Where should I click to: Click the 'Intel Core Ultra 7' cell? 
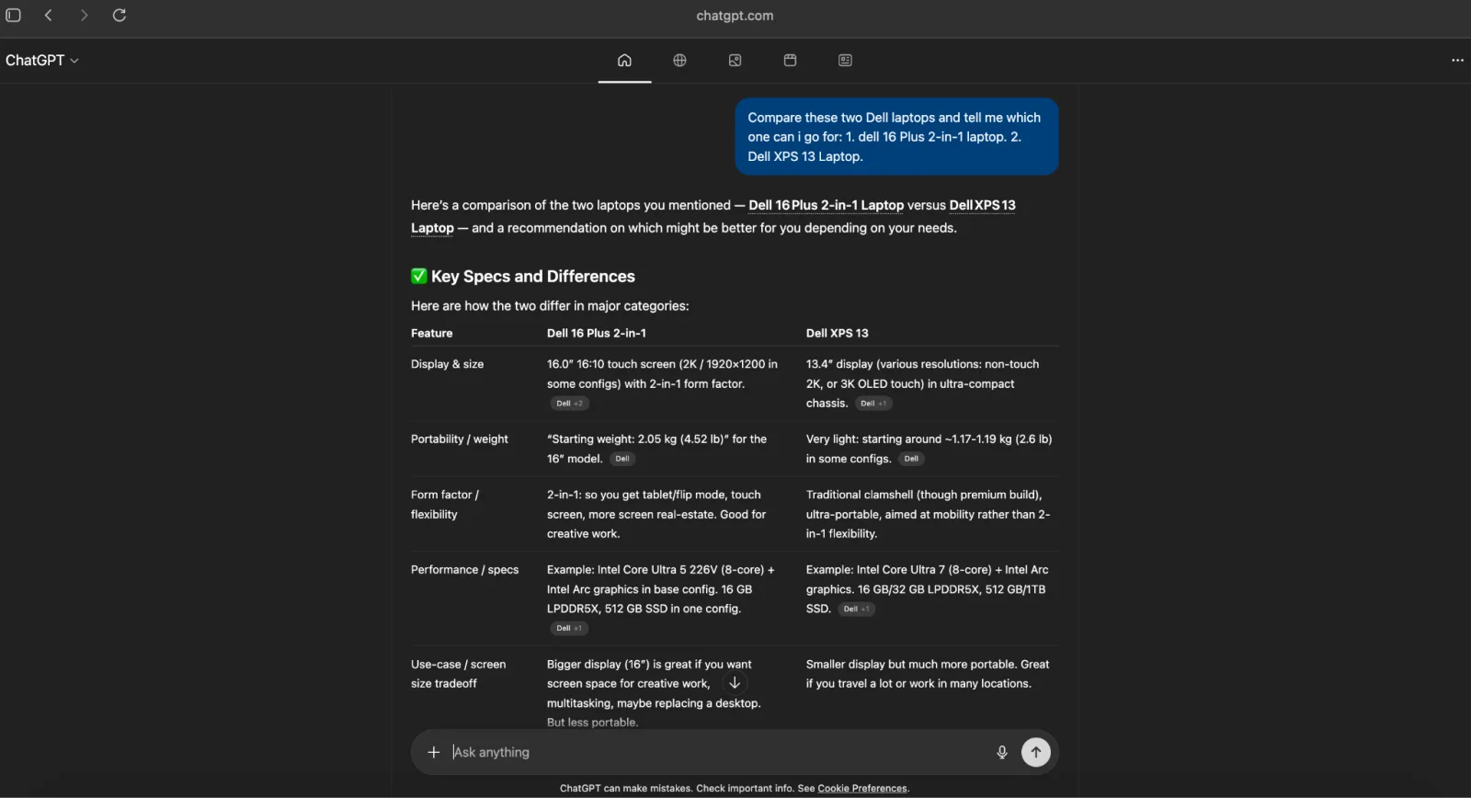[927, 589]
